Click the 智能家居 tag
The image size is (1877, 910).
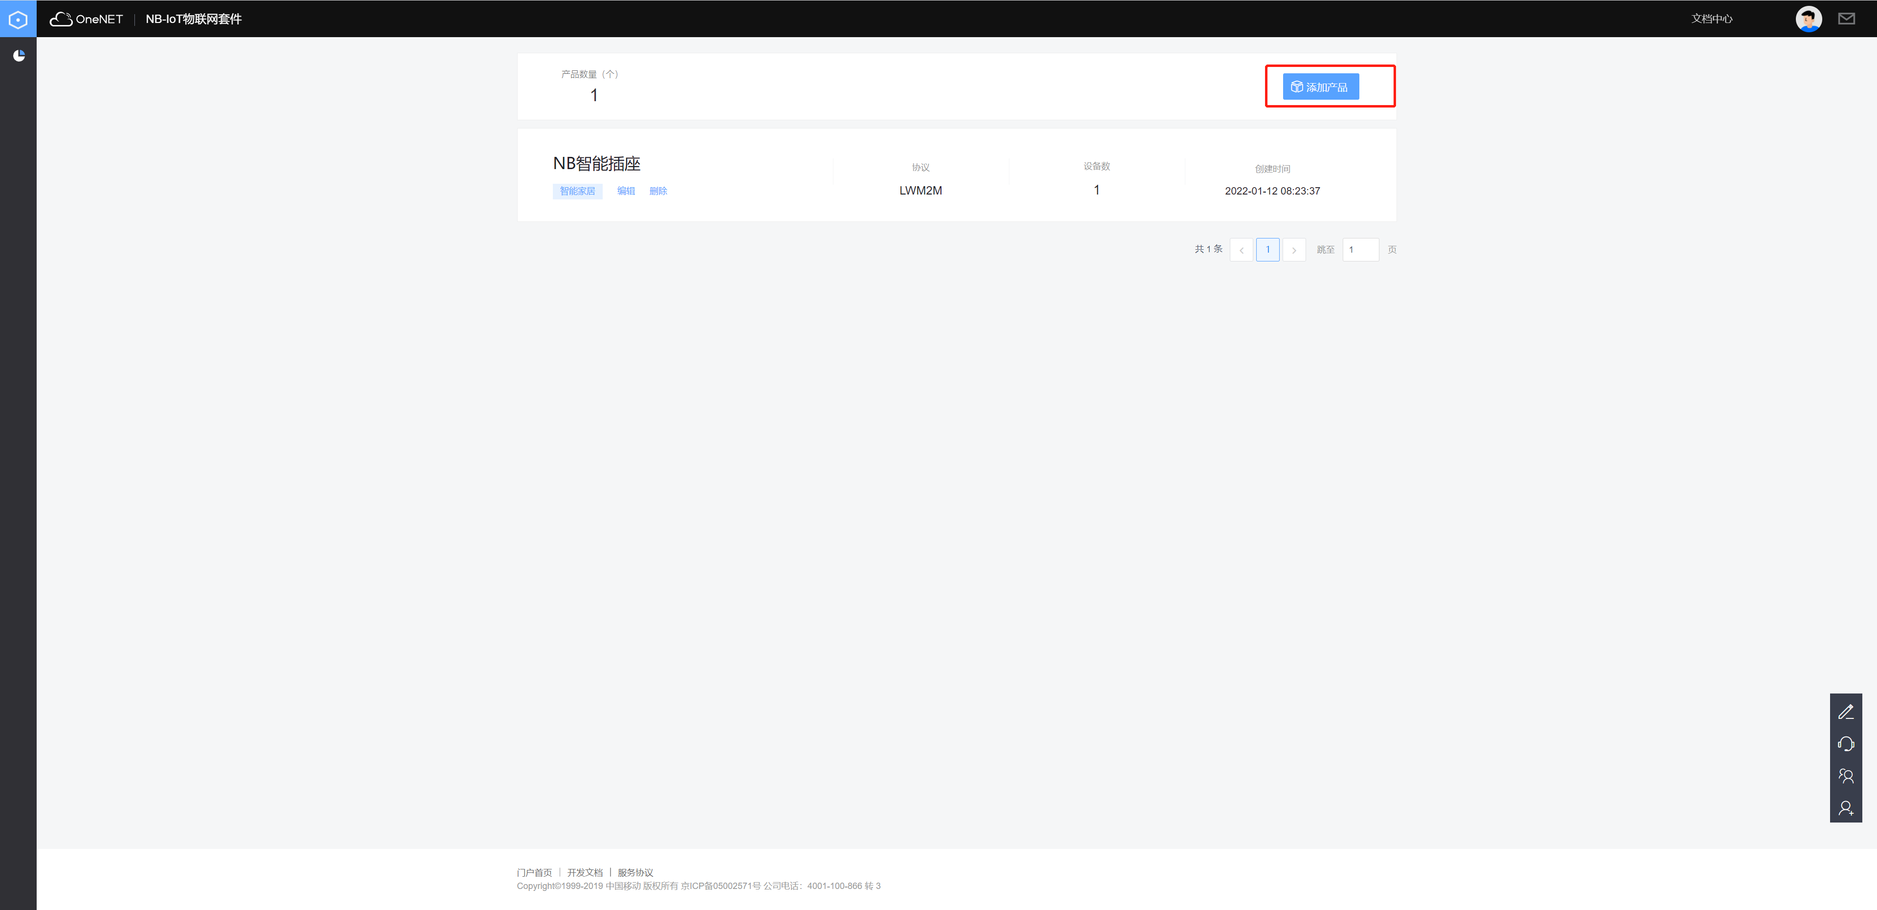(x=577, y=191)
